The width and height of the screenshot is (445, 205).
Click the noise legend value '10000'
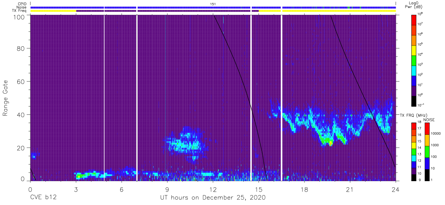click(436, 133)
